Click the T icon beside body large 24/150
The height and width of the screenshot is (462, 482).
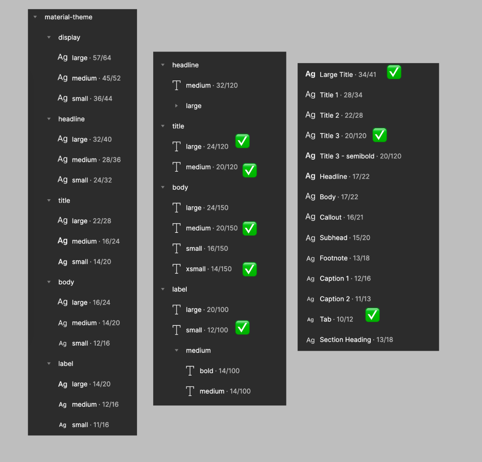(x=177, y=208)
